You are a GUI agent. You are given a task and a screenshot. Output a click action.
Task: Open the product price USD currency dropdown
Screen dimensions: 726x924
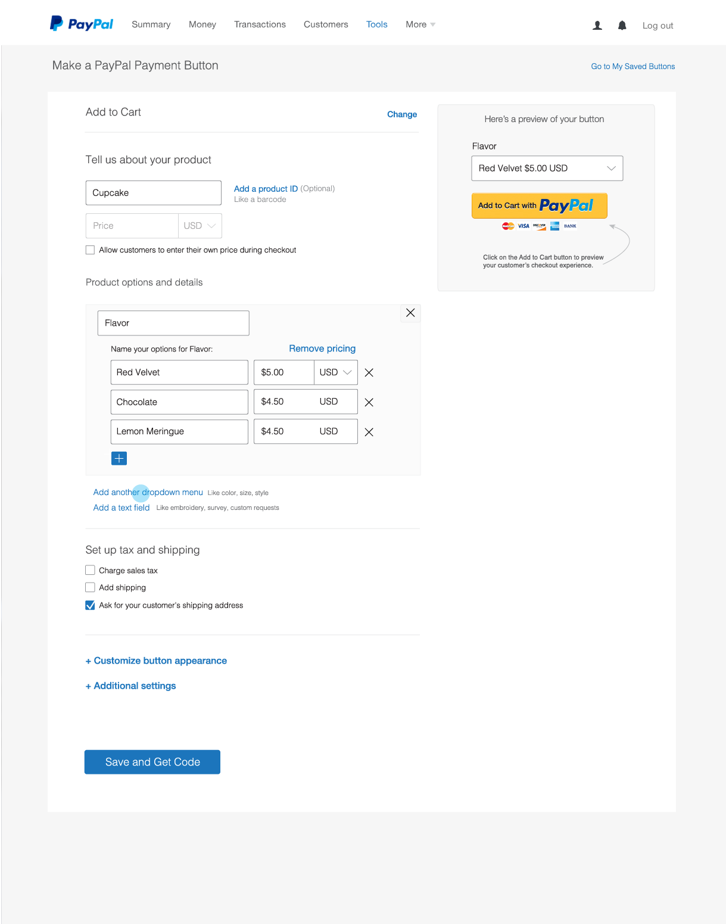pyautogui.click(x=200, y=226)
